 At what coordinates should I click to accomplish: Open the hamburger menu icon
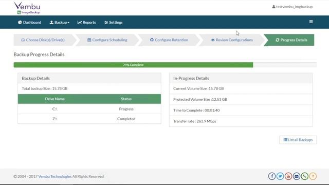311,22
